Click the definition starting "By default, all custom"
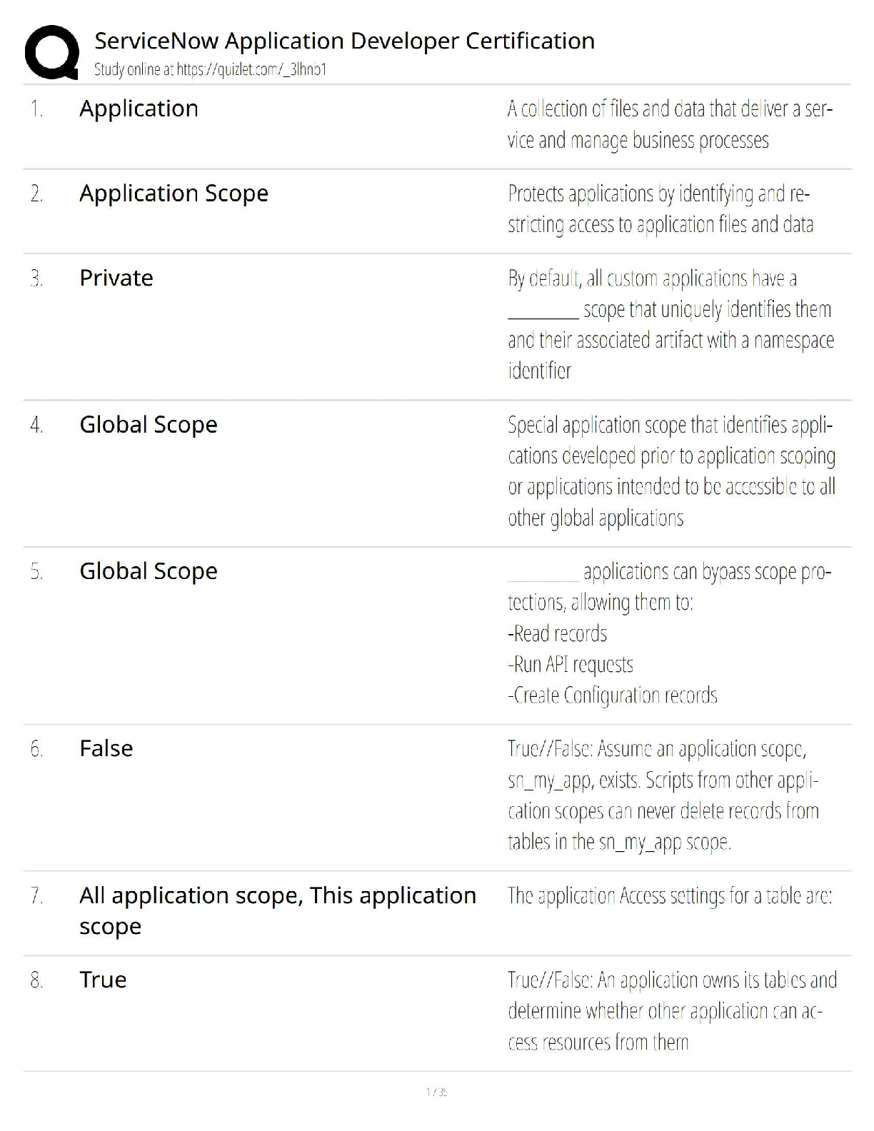The image size is (874, 1131). 670,324
